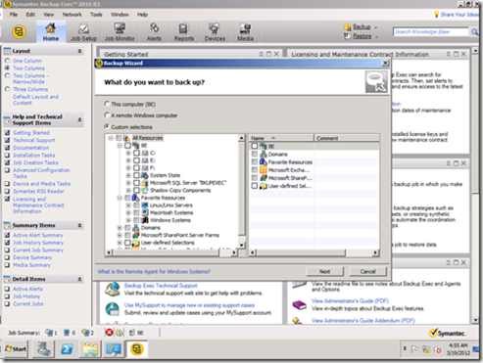Open 'What is the Remote Agent' link
The height and width of the screenshot is (363, 483).
coord(154,271)
